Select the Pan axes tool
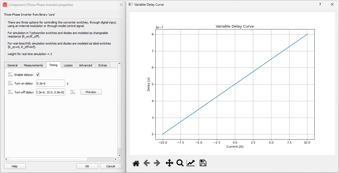 (x=169, y=163)
